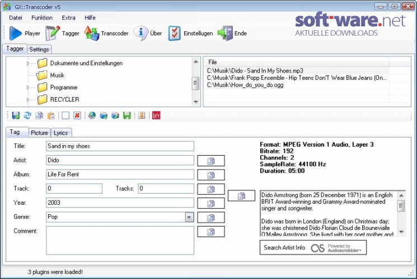Switch to the Lyrics tab
417x279 pixels.
(60, 133)
